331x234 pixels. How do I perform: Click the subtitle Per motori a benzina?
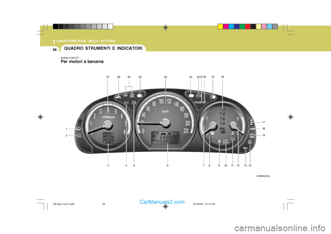[82, 61]
